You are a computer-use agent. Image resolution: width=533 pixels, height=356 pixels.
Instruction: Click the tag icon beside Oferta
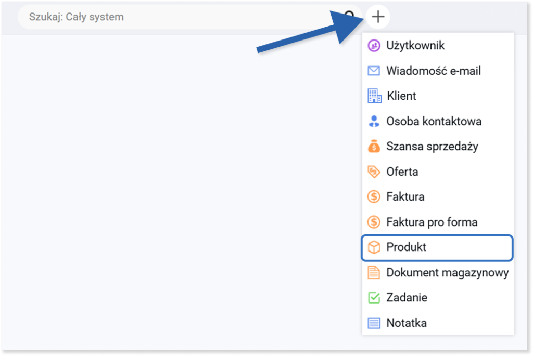click(374, 172)
